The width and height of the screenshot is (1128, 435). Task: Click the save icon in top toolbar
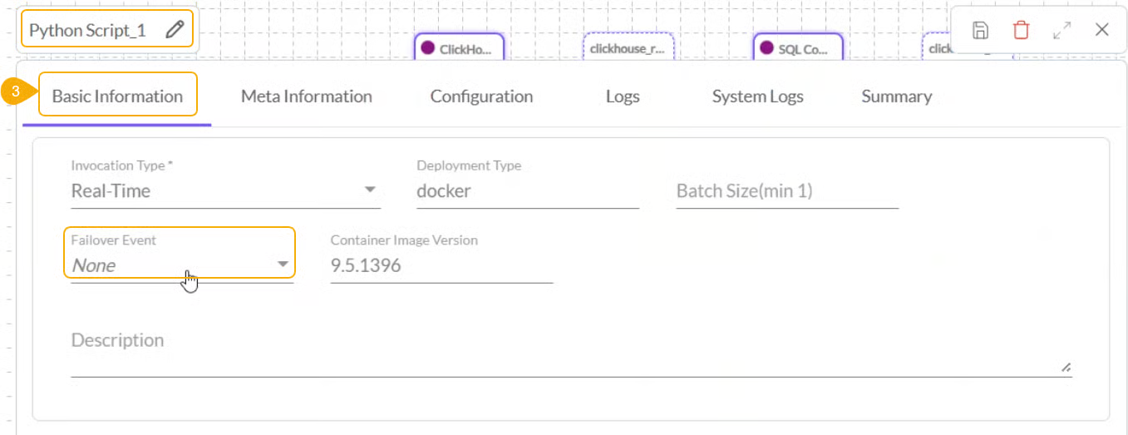[981, 31]
